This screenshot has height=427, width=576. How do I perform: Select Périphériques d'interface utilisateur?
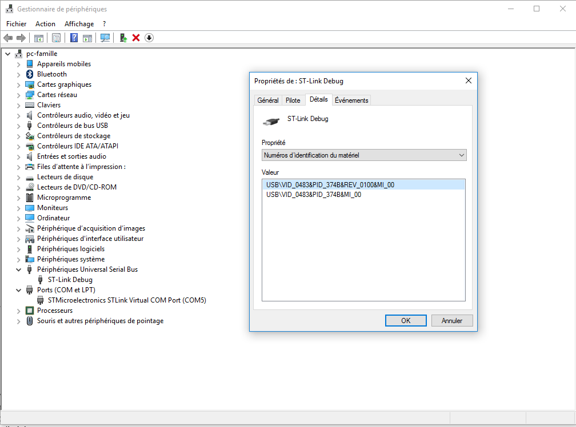click(x=90, y=239)
